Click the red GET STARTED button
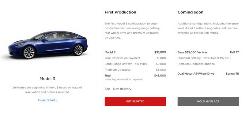The width and height of the screenshot is (245, 115). (x=135, y=102)
